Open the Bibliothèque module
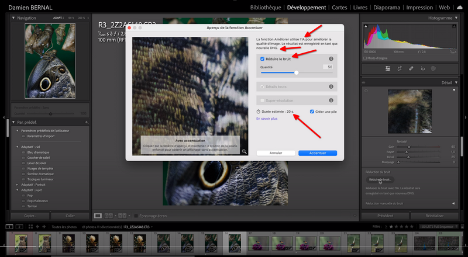The width and height of the screenshot is (468, 257). tap(266, 8)
